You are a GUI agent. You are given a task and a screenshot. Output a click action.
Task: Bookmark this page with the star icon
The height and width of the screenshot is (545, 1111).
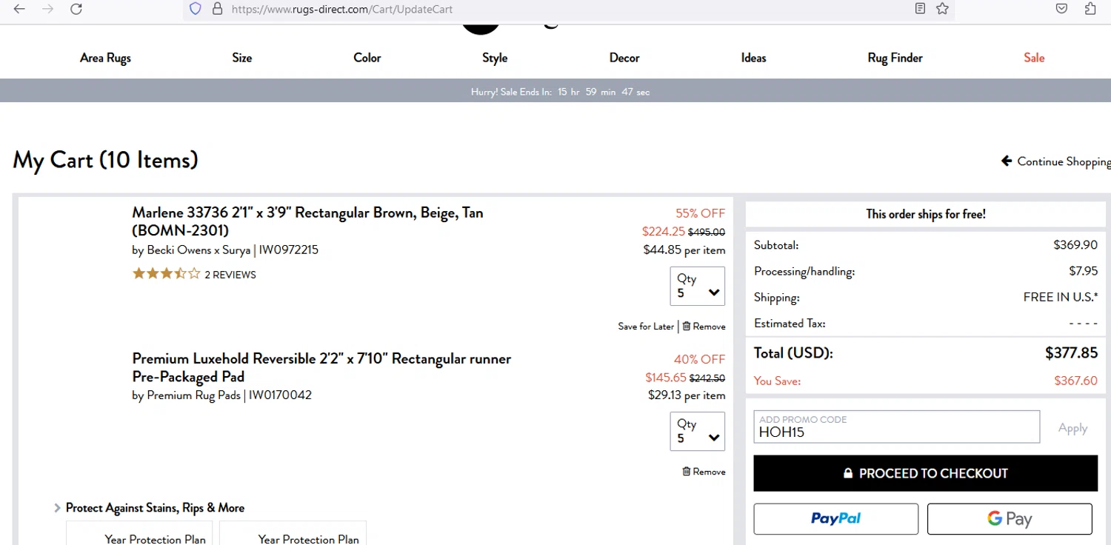[x=942, y=9]
